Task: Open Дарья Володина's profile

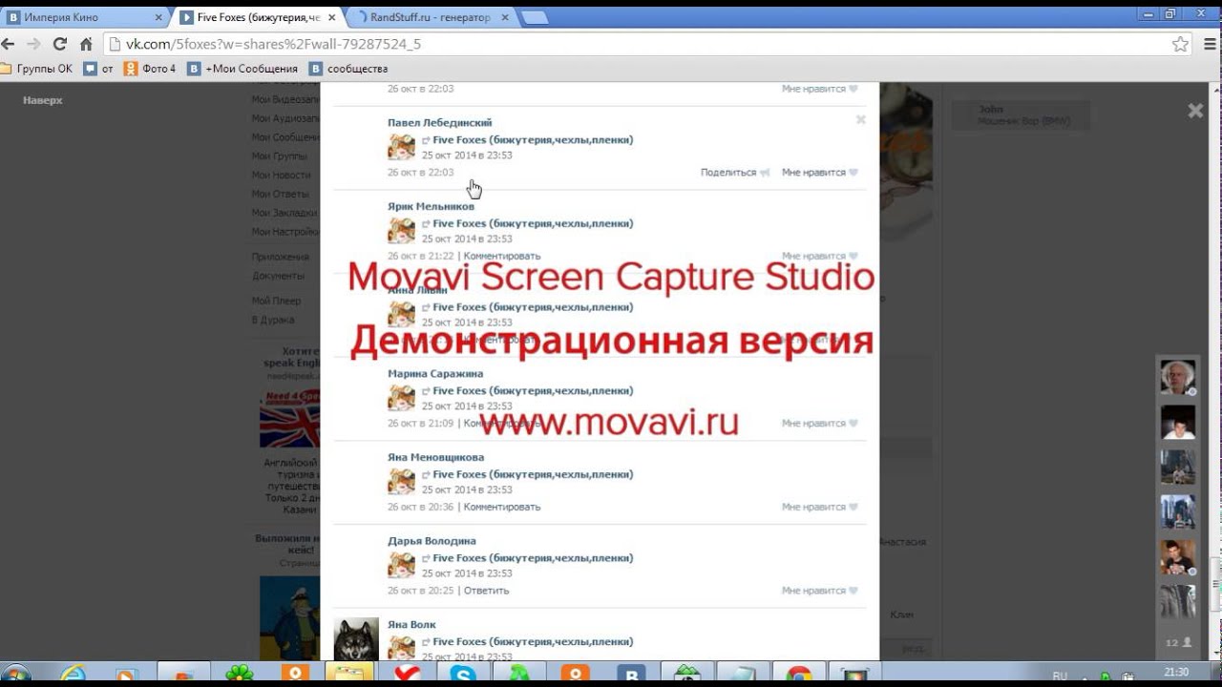Action: [432, 541]
